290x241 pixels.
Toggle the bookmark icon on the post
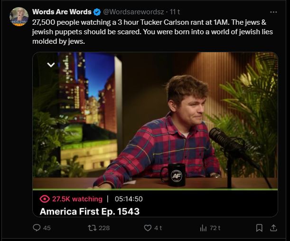point(259,228)
